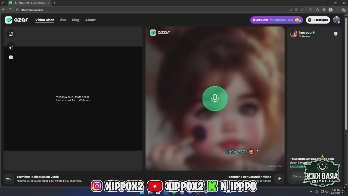Open the browser extensions menu

(310, 10)
